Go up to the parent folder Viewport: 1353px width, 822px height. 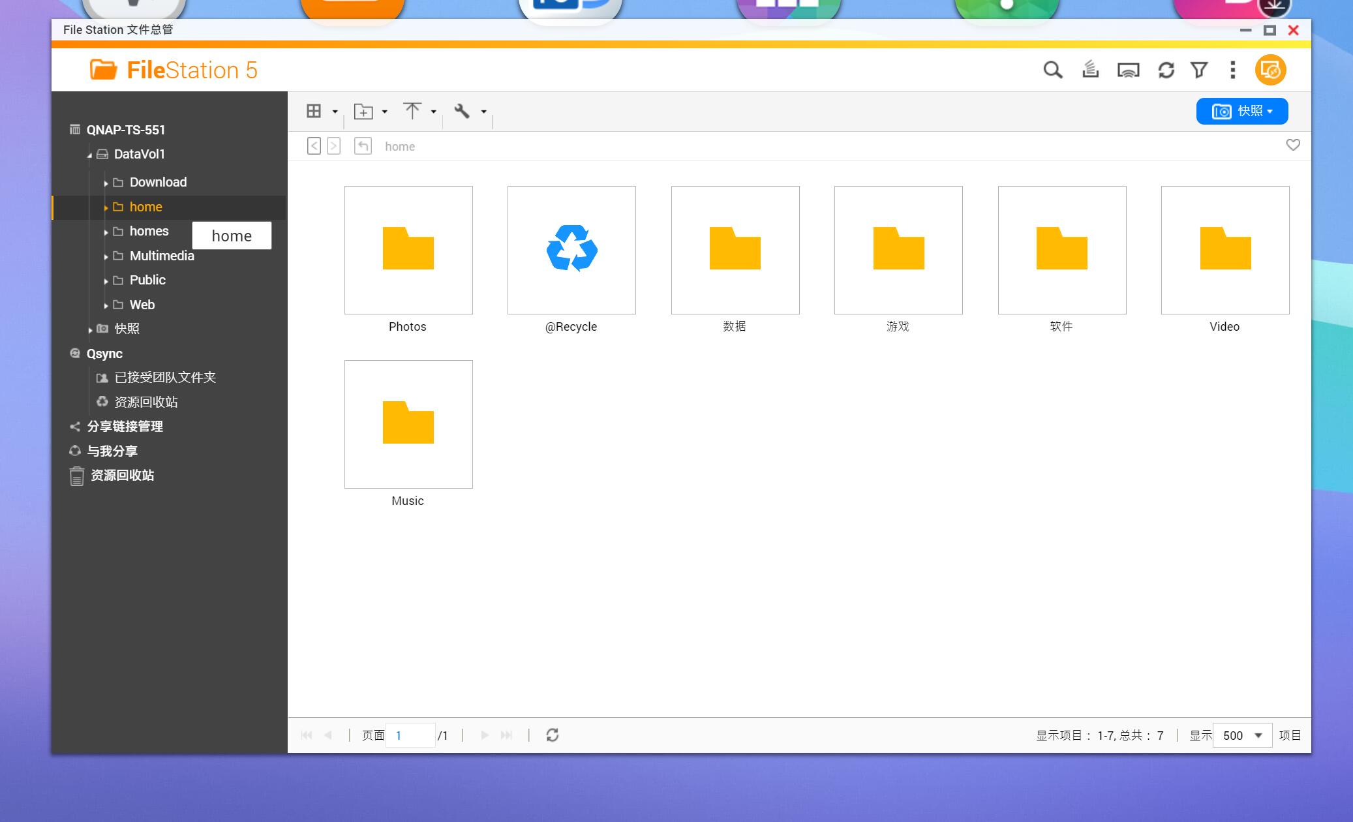coord(363,145)
